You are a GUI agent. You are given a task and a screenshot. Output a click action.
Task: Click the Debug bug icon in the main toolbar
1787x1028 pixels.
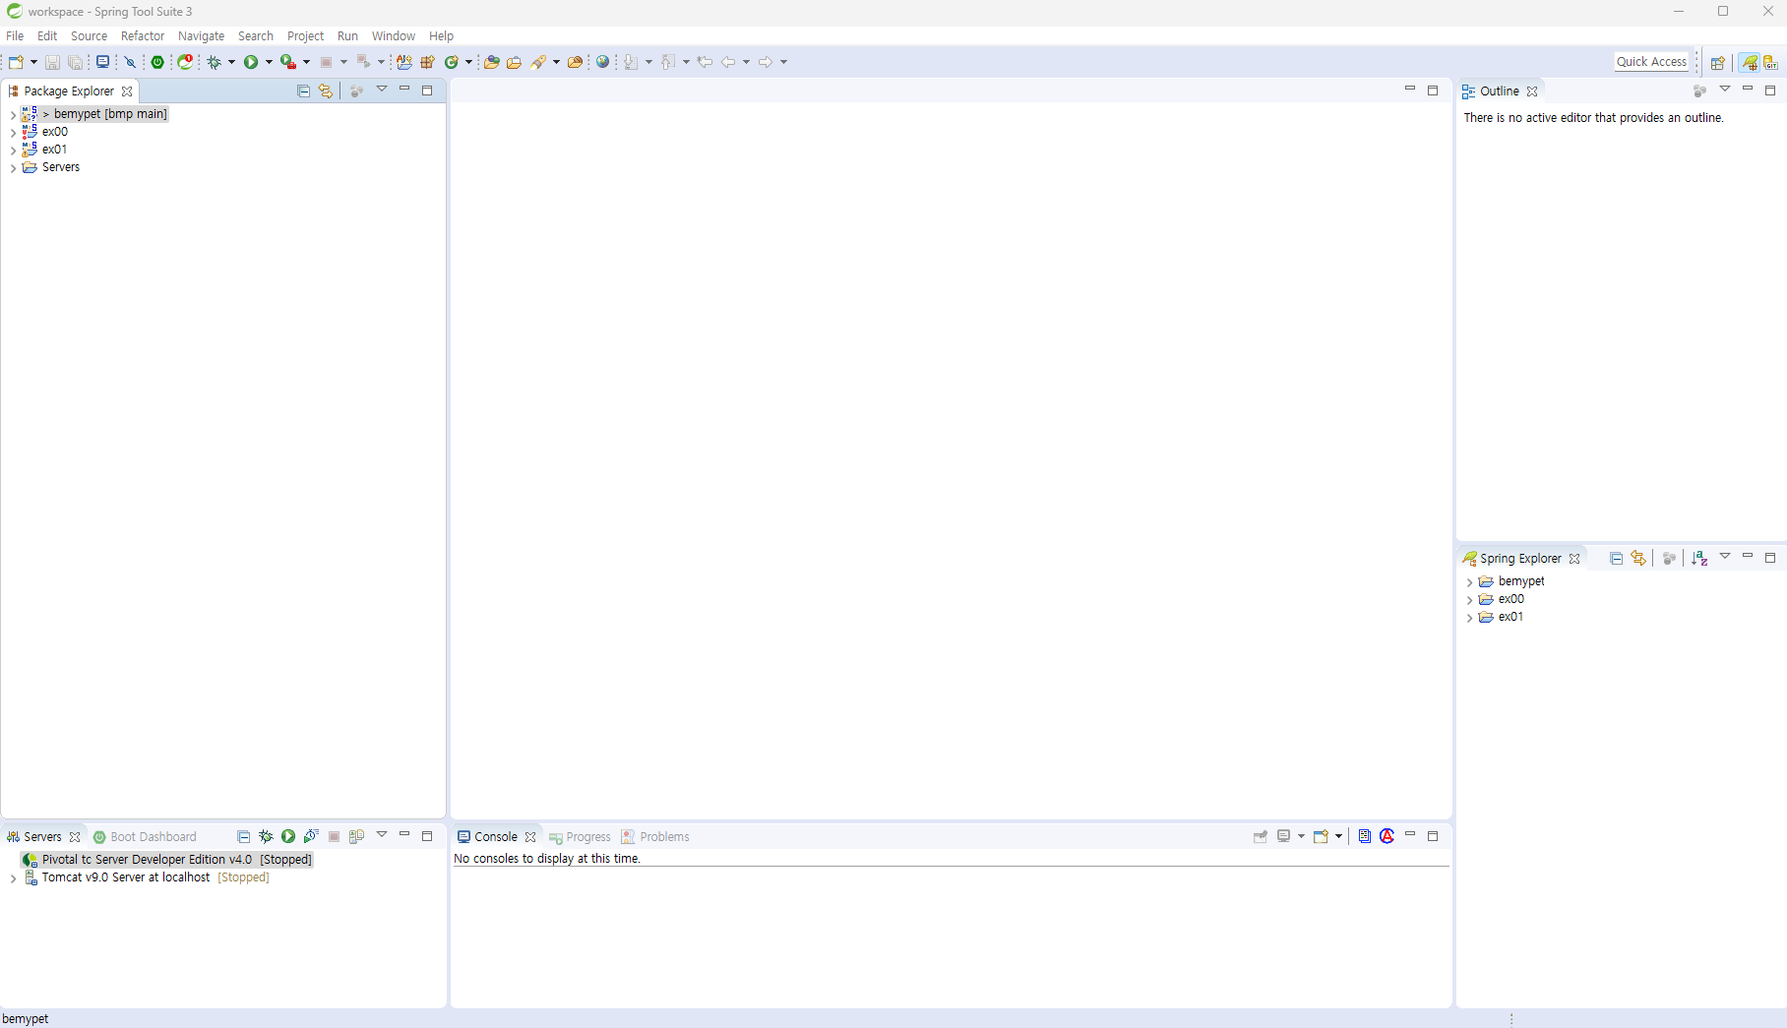(215, 62)
